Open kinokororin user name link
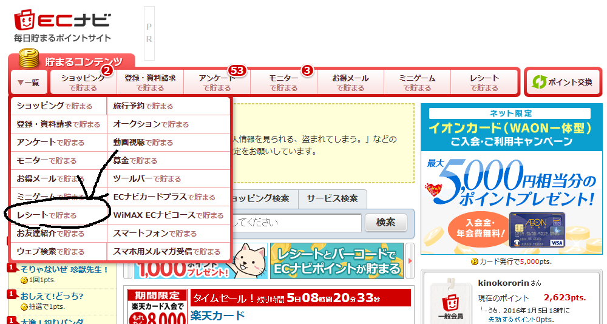The image size is (607, 324). [x=503, y=283]
